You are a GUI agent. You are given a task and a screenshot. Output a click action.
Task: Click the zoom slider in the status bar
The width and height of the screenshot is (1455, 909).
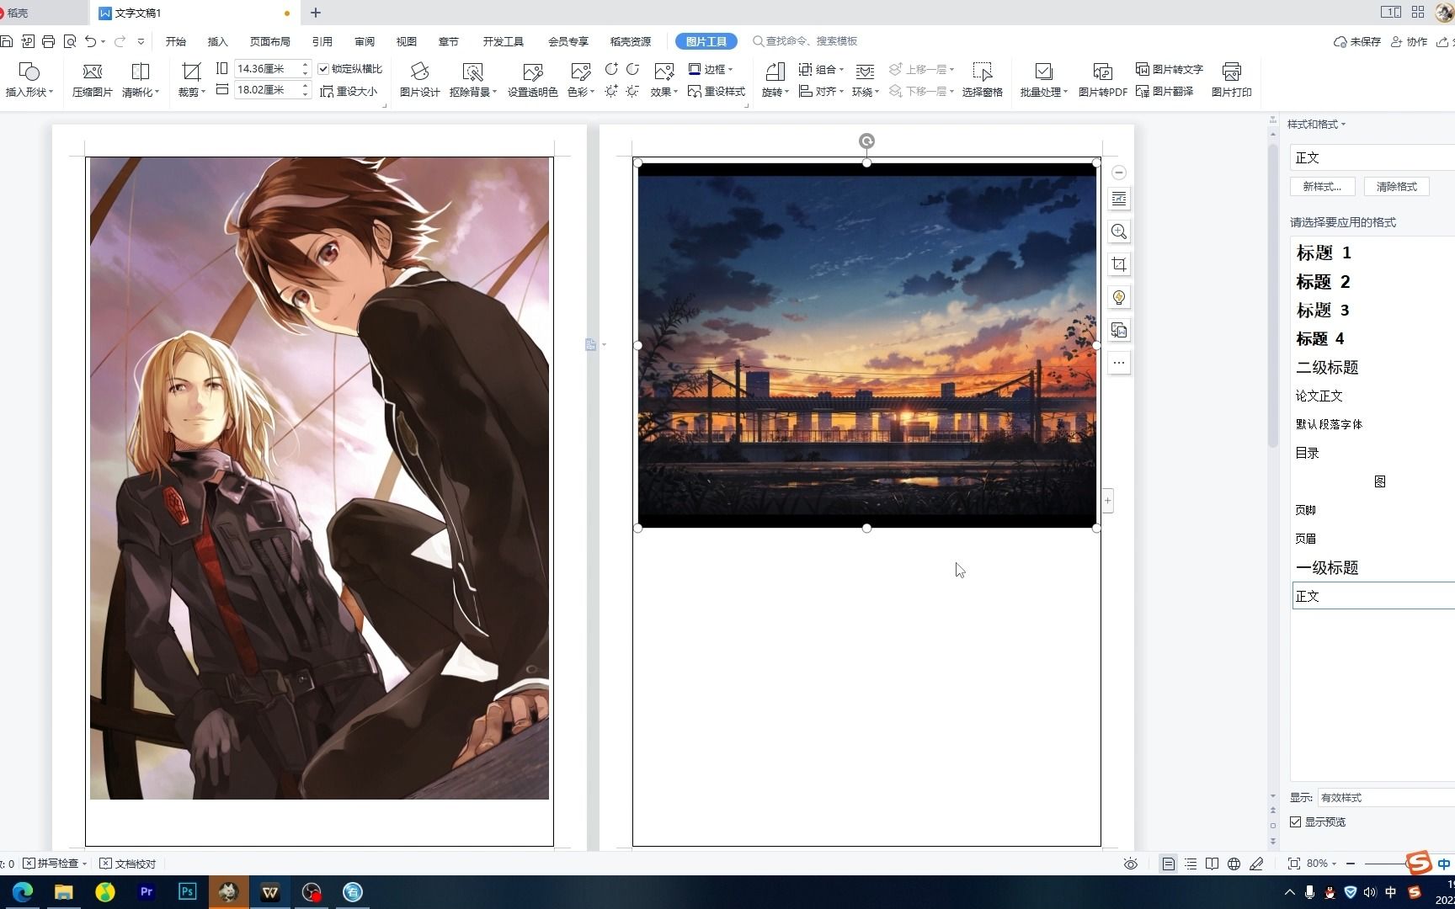click(x=1388, y=864)
